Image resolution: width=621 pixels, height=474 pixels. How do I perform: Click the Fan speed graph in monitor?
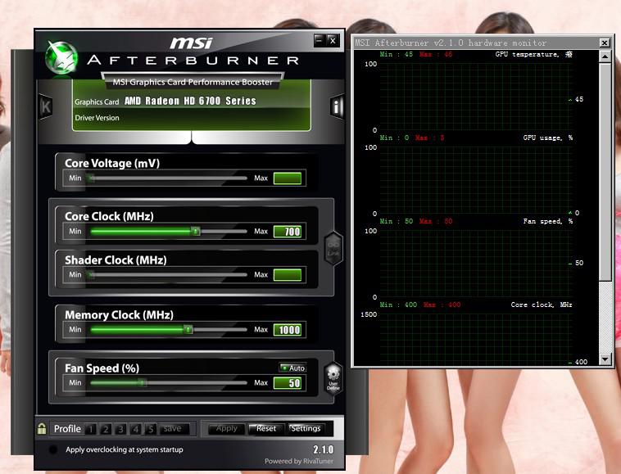coord(475,264)
